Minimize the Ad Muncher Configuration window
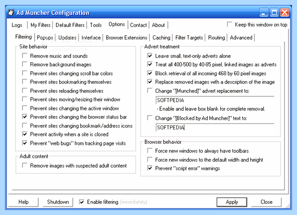Screen dimensions: 297x215 pyautogui.click(x=264, y=12)
